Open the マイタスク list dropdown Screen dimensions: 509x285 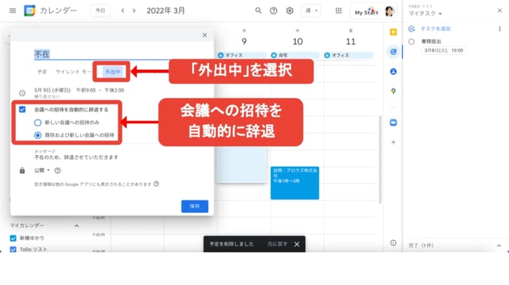click(425, 14)
